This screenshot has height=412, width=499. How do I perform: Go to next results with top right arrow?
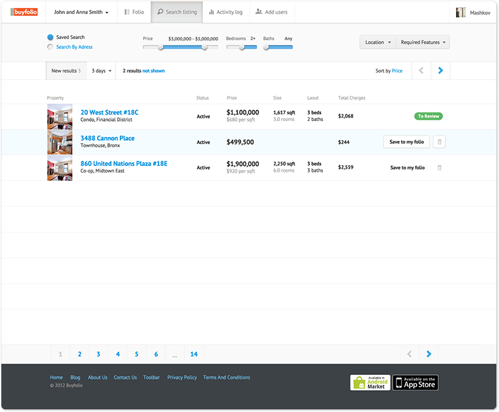coord(441,71)
